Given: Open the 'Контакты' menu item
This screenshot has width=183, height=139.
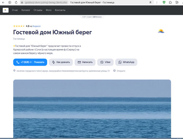Looking at the screenshot, I should pos(60,10).
